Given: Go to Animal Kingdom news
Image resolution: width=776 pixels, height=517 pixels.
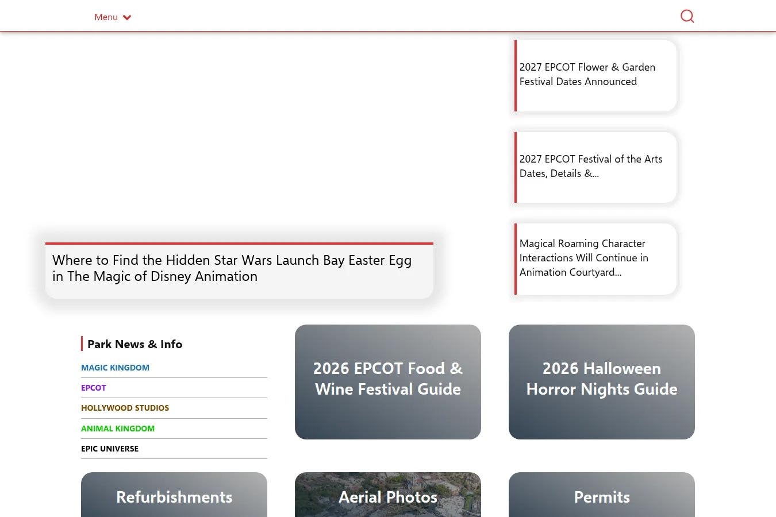Looking at the screenshot, I should 118,429.
